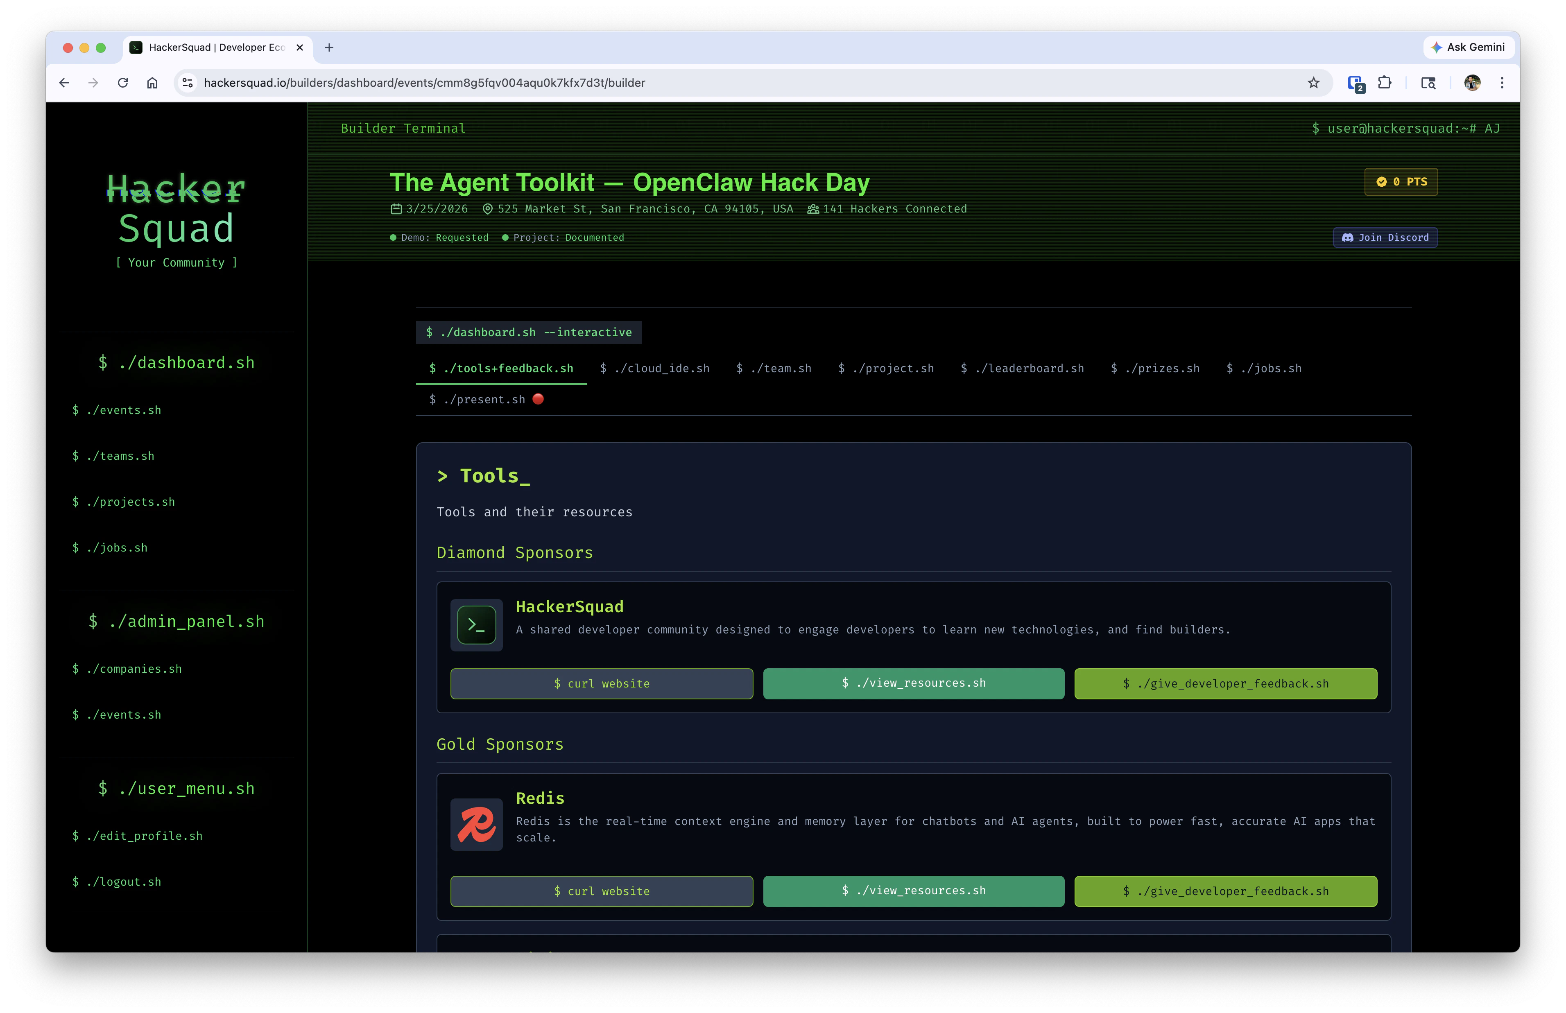This screenshot has width=1566, height=1013.
Task: Open the ./user_menu.sh section
Action: tap(176, 788)
